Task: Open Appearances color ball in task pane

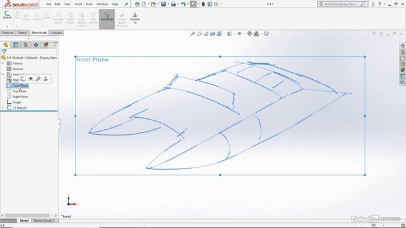Action: pyautogui.click(x=403, y=70)
